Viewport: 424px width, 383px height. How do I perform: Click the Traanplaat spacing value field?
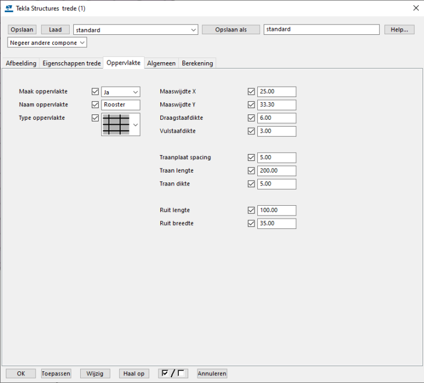pyautogui.click(x=276, y=158)
